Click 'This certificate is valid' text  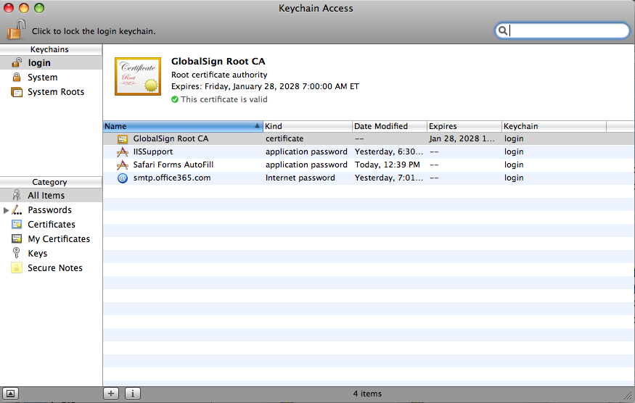pyautogui.click(x=224, y=99)
